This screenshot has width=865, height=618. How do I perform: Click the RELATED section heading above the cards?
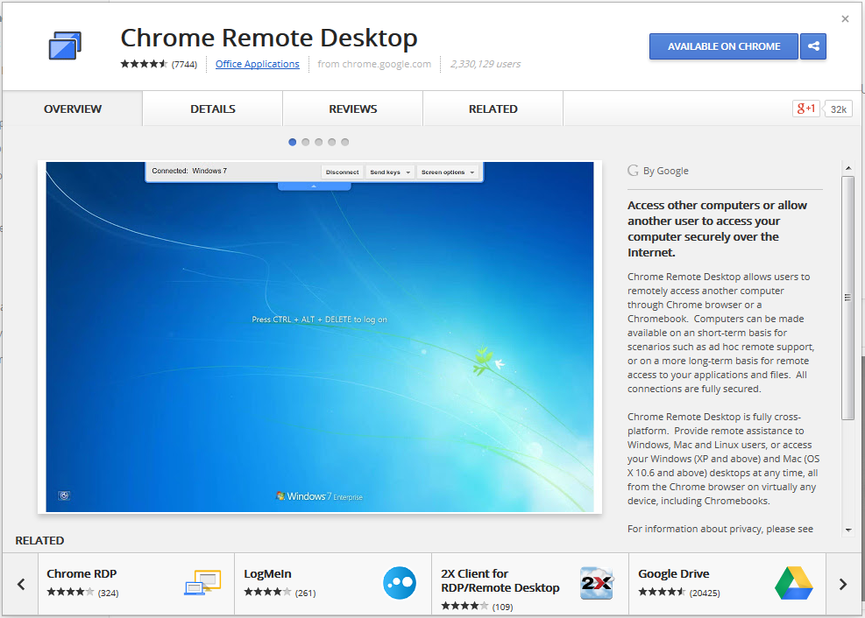[x=39, y=540]
